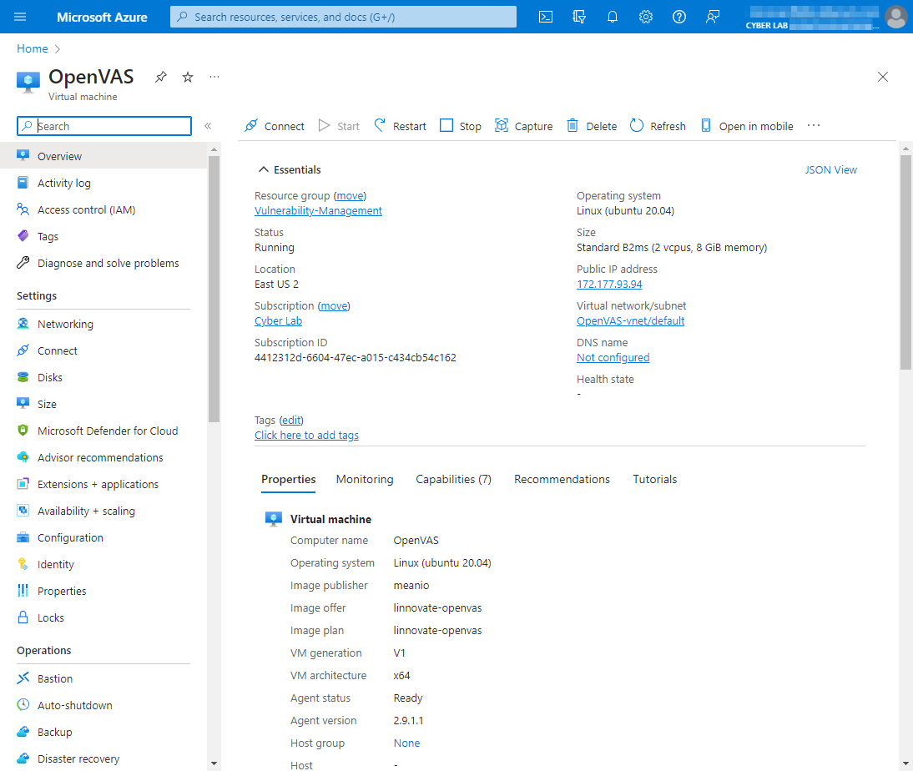Screen dimensions: 913x771
Task: Open JSON View
Action: coord(831,169)
